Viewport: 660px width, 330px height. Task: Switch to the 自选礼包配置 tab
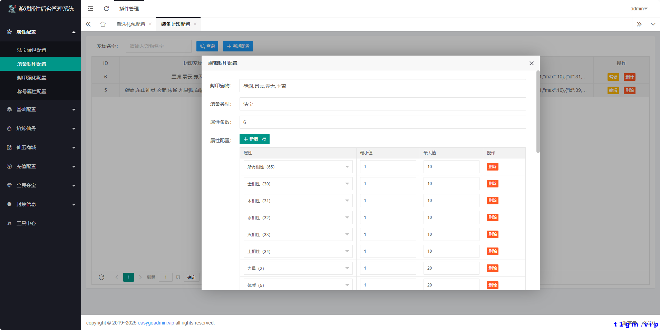(x=130, y=24)
